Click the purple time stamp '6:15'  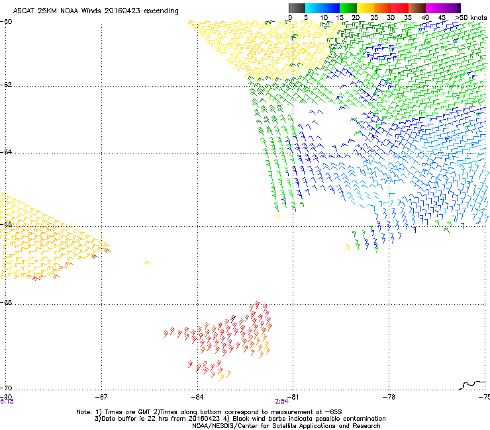7,402
